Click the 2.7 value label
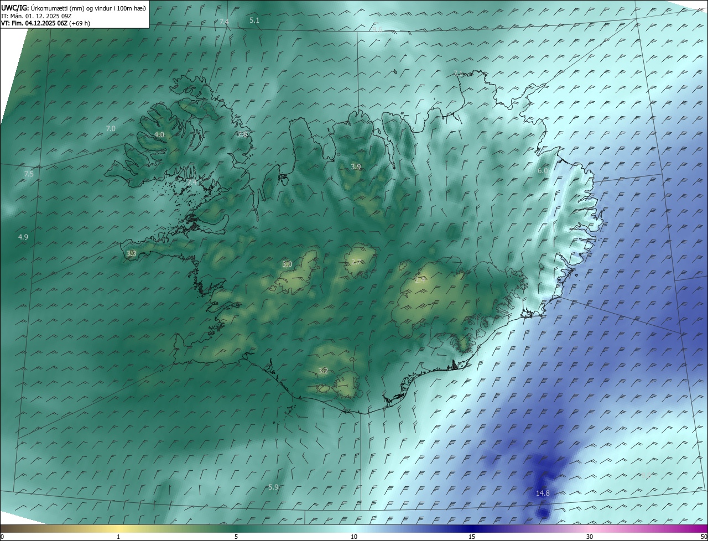 (357, 262)
